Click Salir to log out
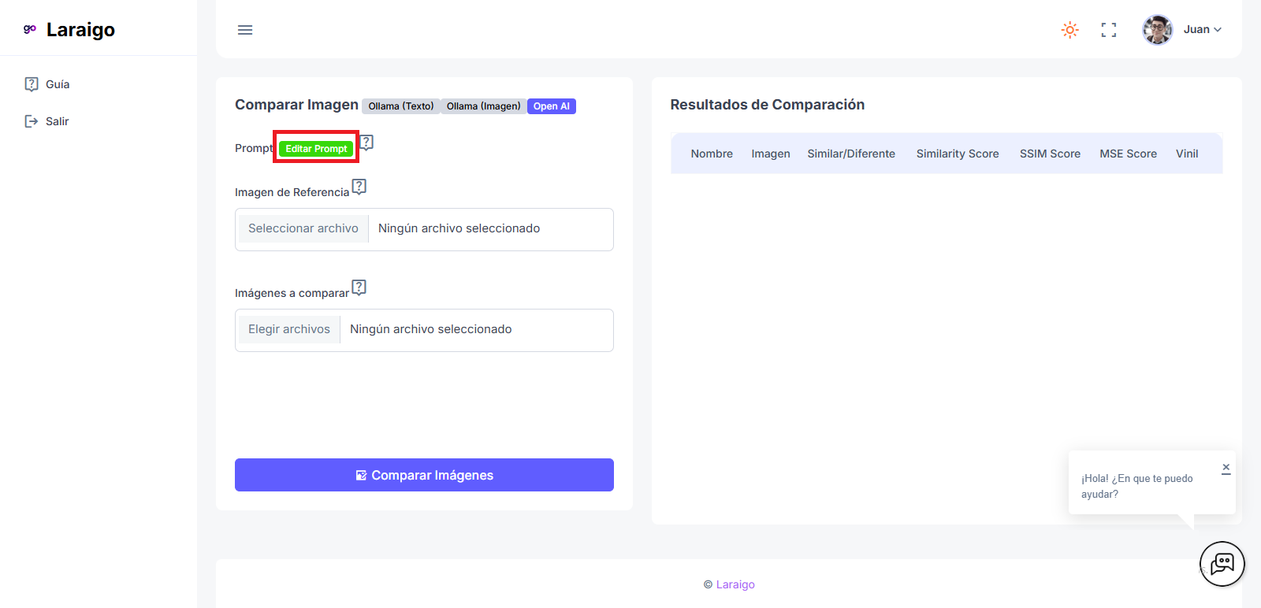This screenshot has width=1261, height=608. pos(57,121)
